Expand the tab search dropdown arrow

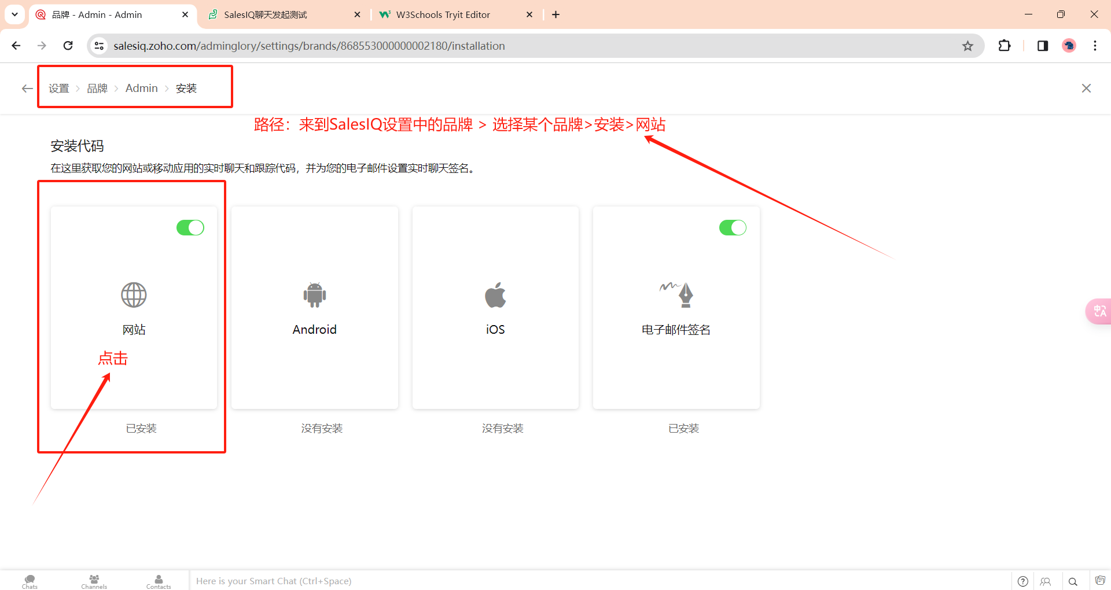pos(14,14)
